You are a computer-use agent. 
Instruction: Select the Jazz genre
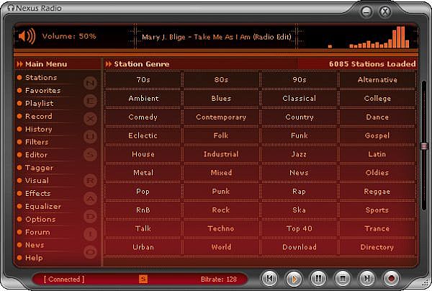300,154
